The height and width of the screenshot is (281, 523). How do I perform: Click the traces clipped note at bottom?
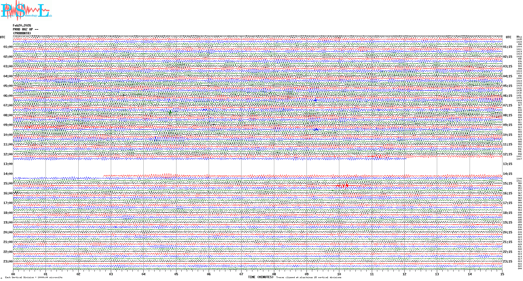(309, 277)
